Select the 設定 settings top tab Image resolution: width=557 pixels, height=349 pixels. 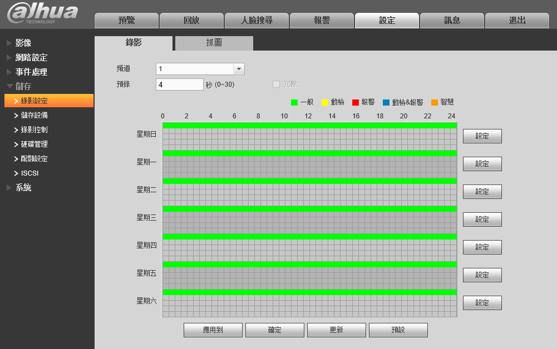pos(387,21)
